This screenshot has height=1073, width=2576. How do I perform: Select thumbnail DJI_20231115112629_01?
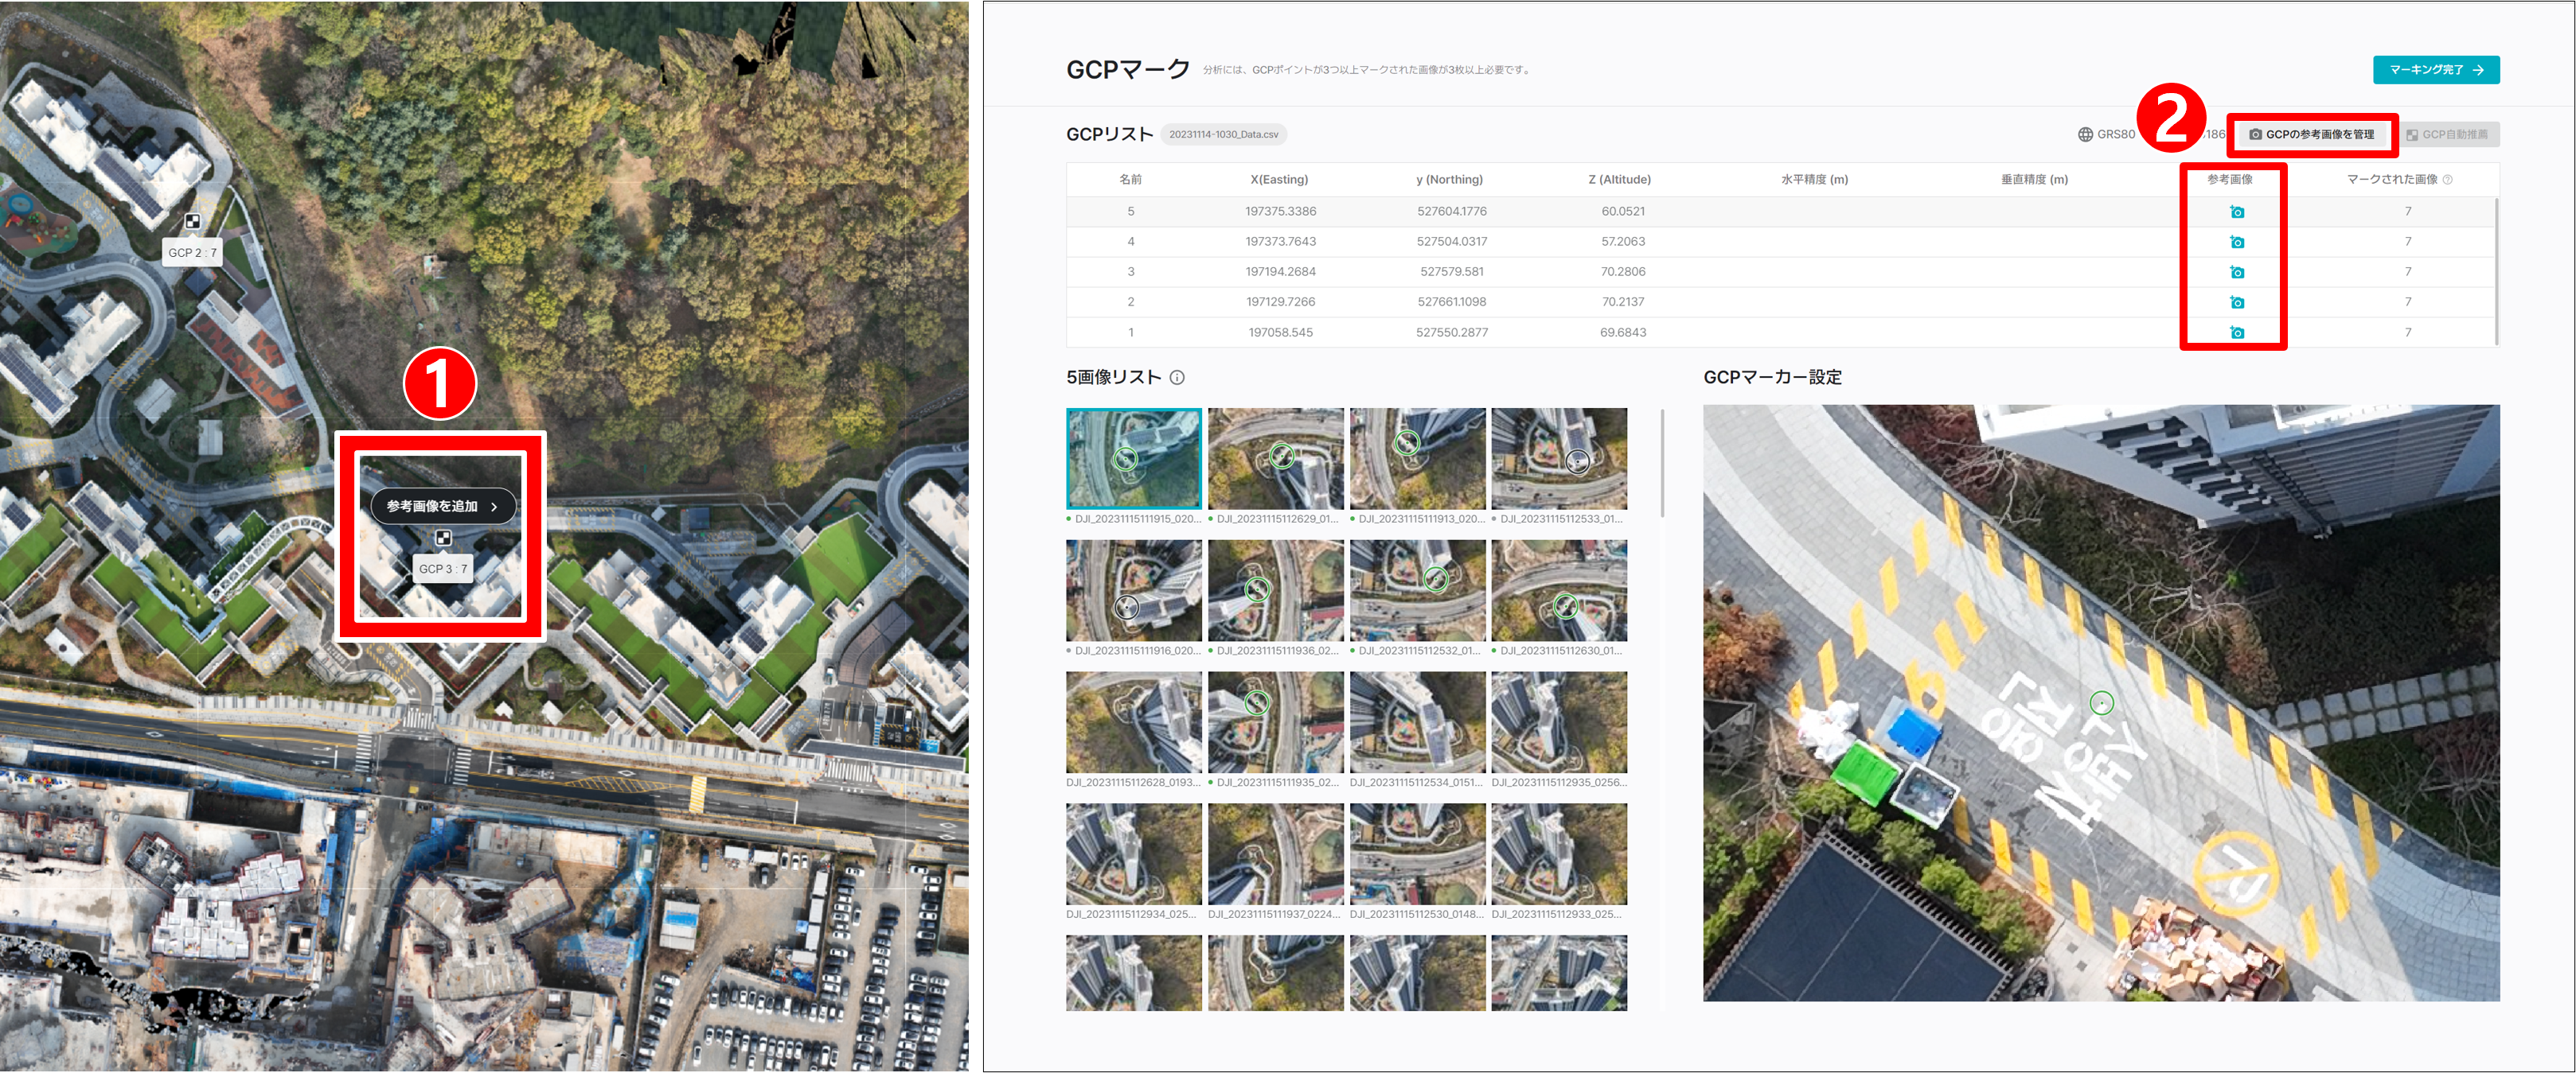click(x=1275, y=459)
